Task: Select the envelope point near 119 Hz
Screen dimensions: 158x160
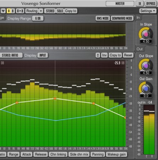Action: pos(17,102)
